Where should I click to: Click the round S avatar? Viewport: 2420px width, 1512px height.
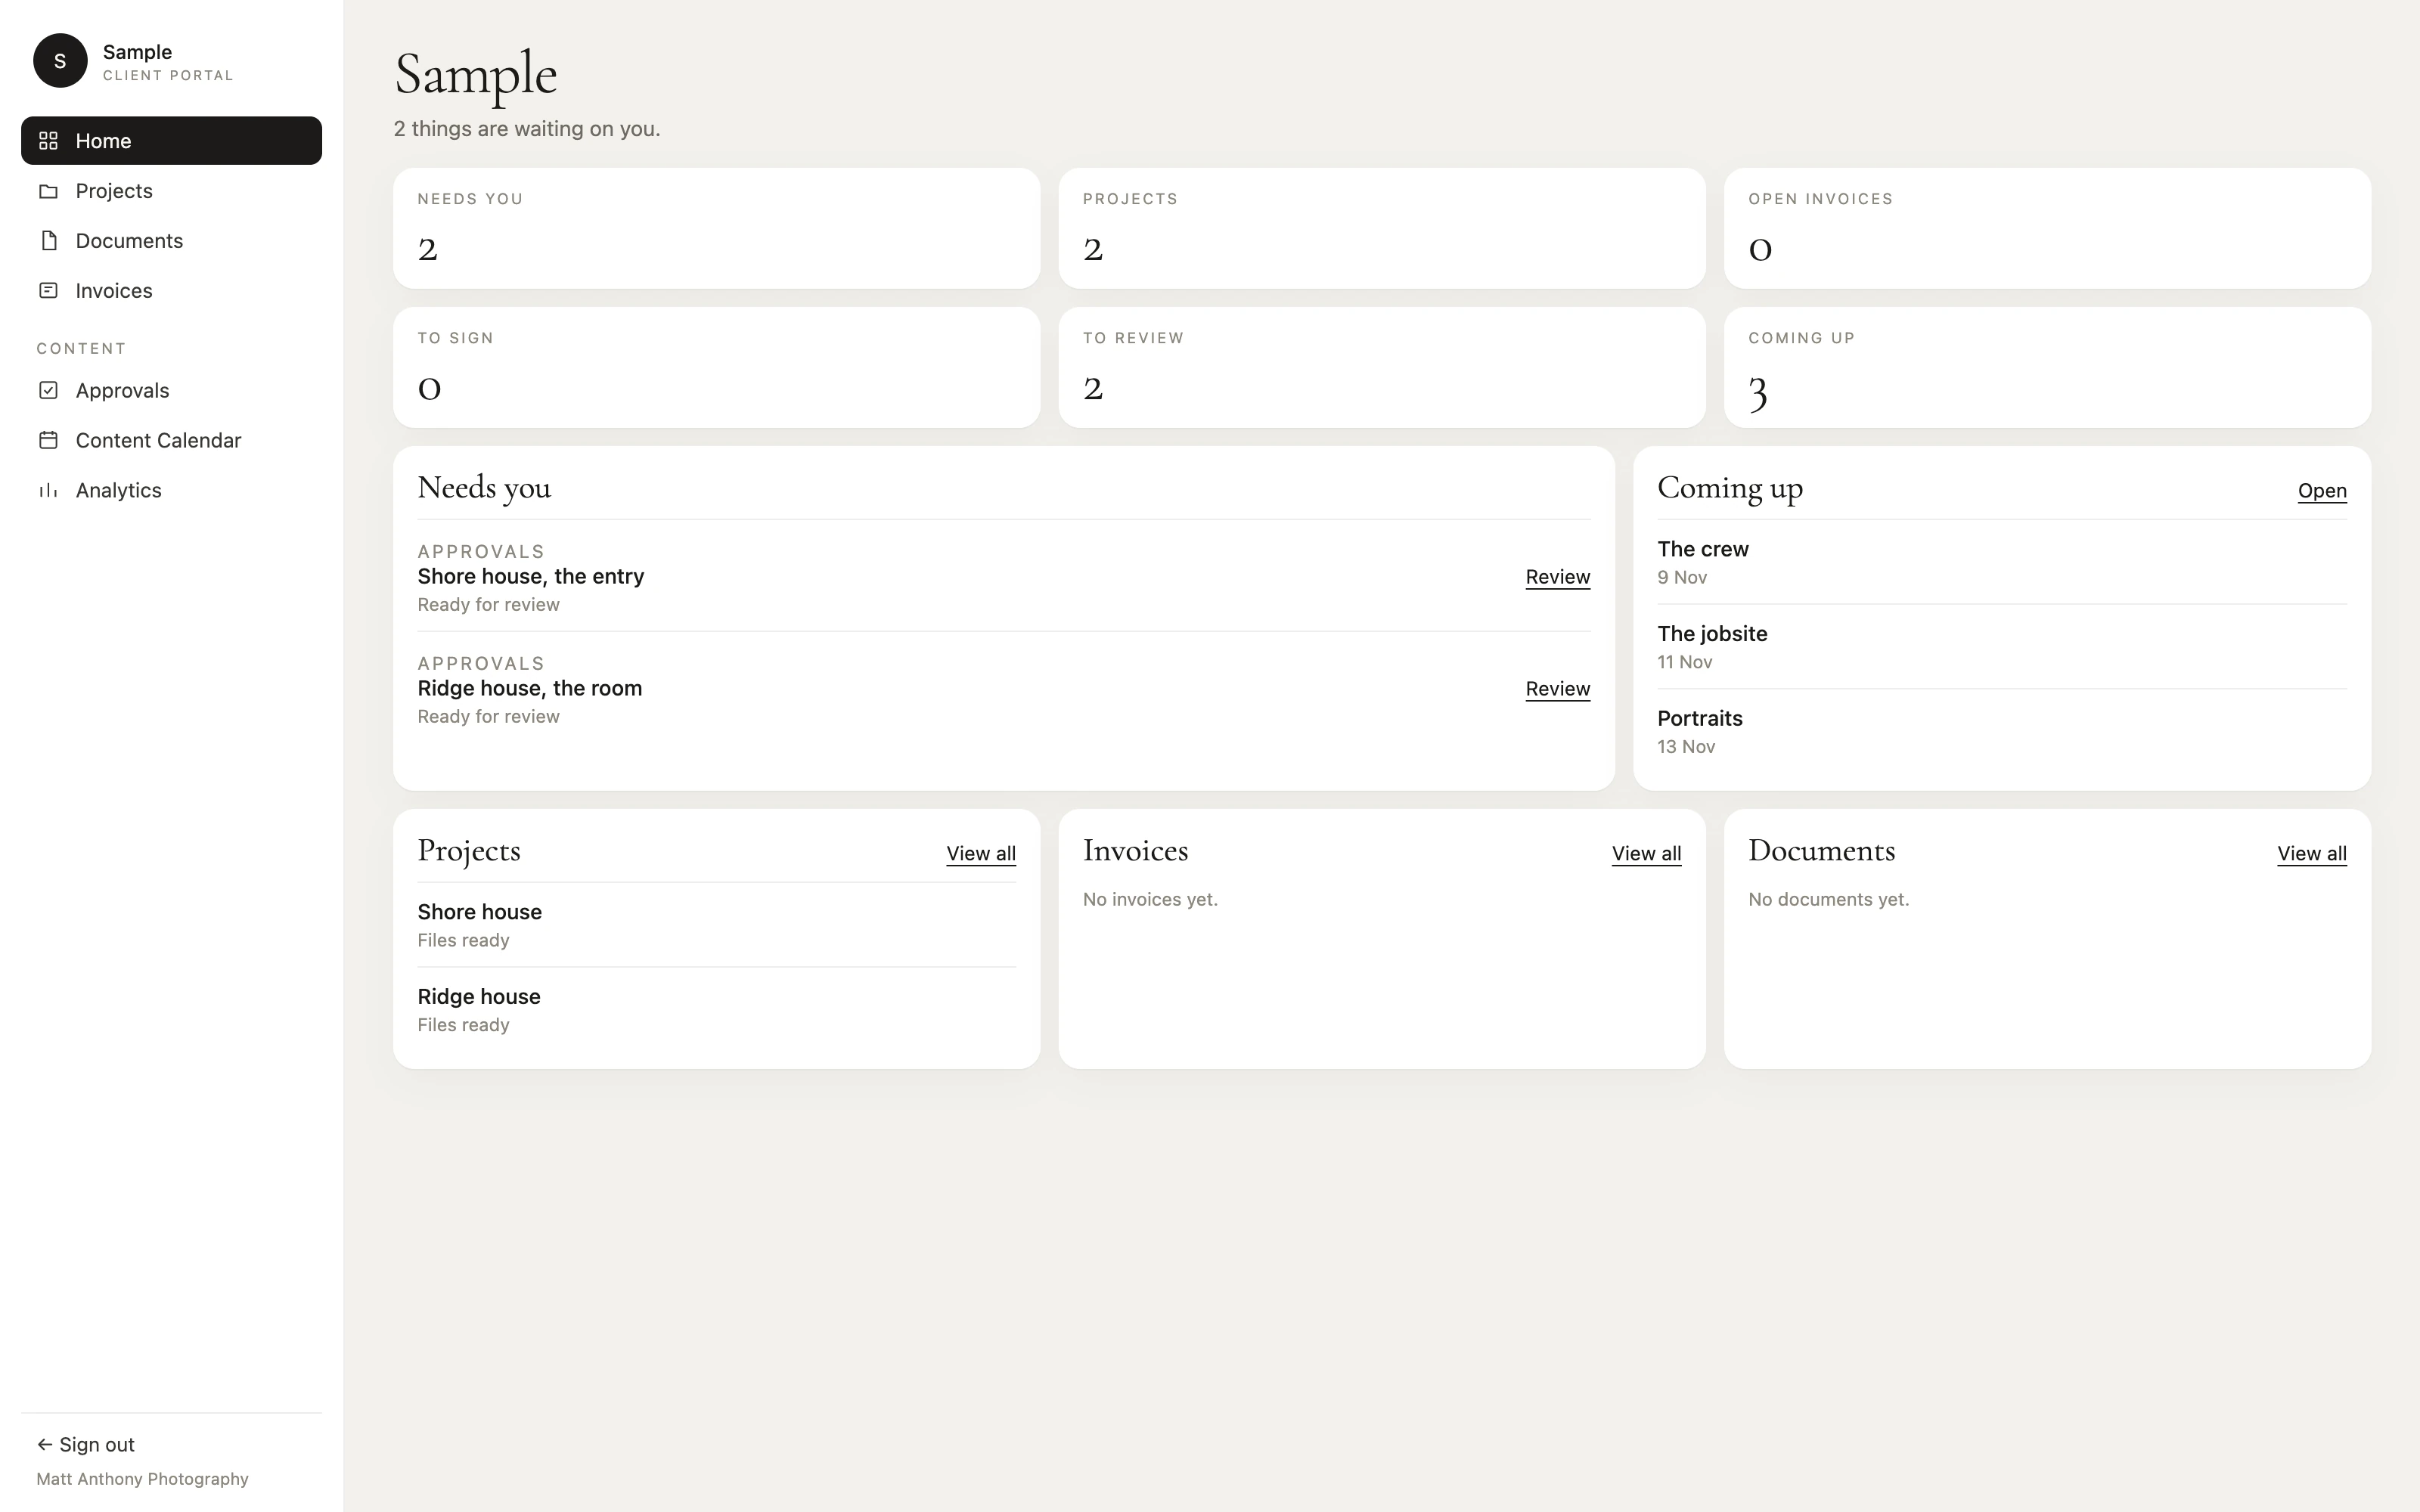click(60, 61)
